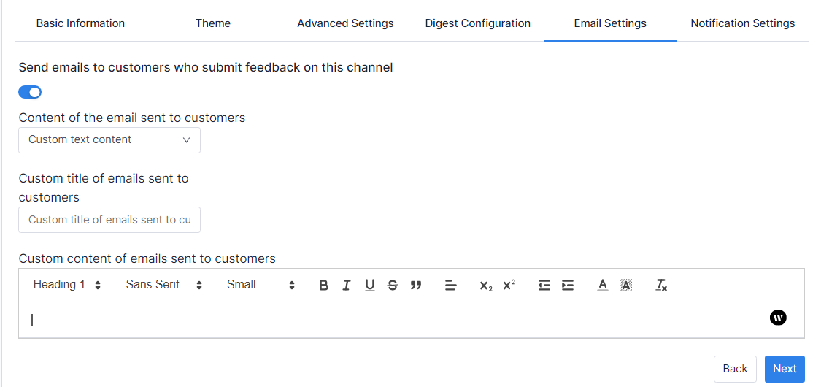Toggle bold formatting in editor toolbar

click(323, 286)
